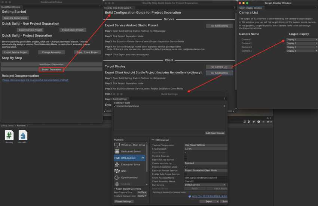The width and height of the screenshot is (318, 206).
Task: Click the URAS Demo breadcrumb
Action: click(7, 126)
